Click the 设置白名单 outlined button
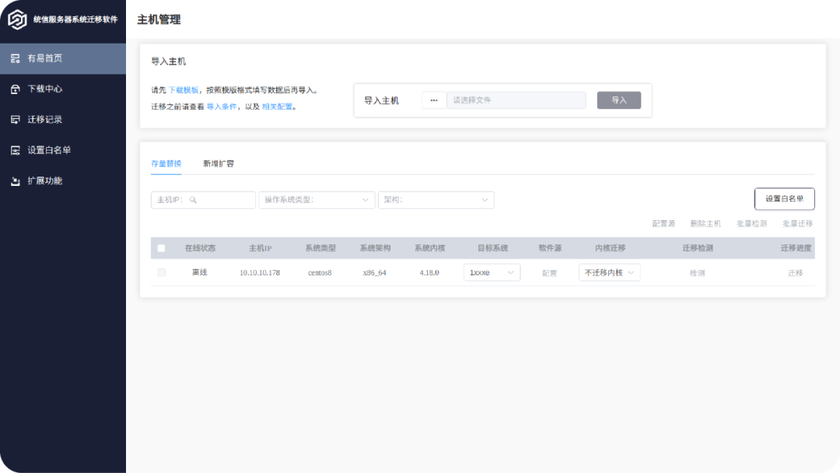Screen dimensions: 840x473 [x=784, y=198]
